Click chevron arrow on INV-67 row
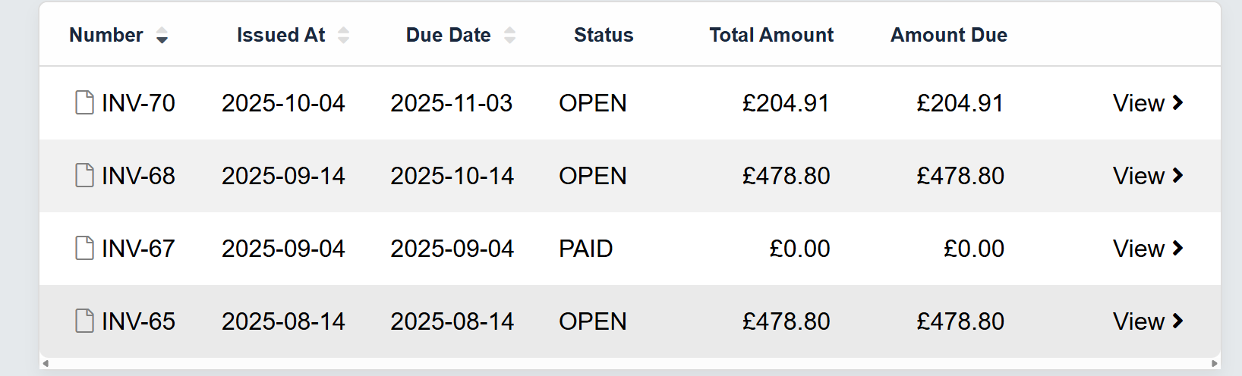 coord(1177,248)
